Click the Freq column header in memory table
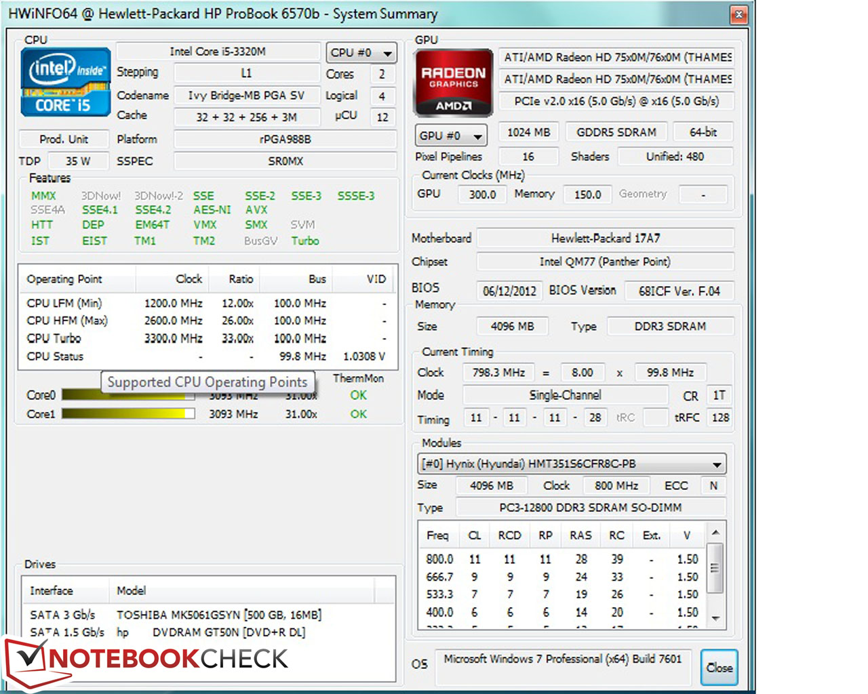 tap(438, 535)
